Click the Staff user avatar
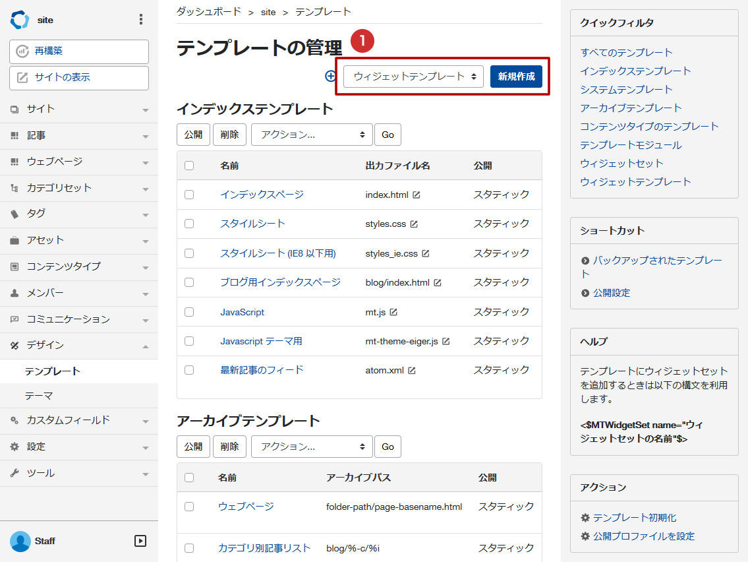748x562 pixels. coord(20,541)
